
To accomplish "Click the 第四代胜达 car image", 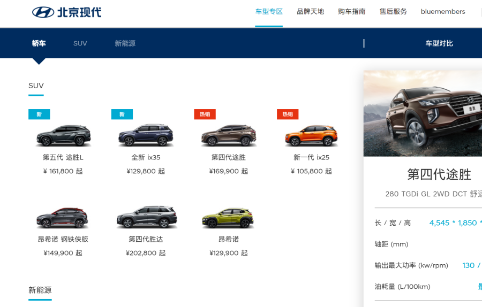I will point(147,217).
